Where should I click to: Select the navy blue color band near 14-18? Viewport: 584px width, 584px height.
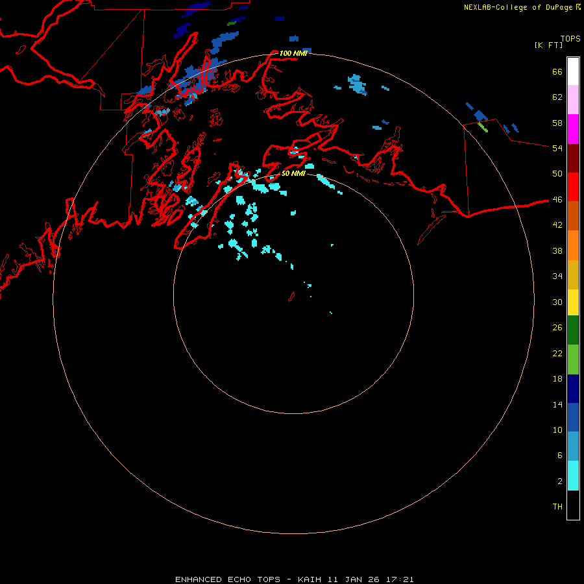coord(573,389)
